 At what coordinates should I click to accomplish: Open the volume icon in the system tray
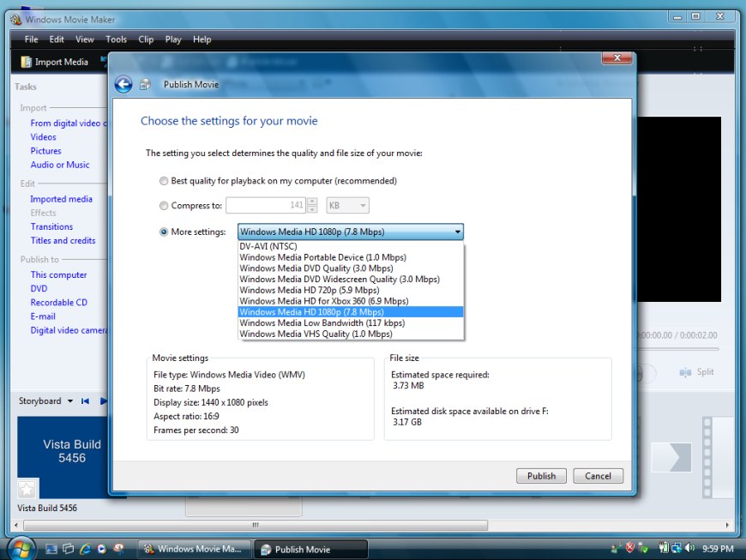(689, 548)
